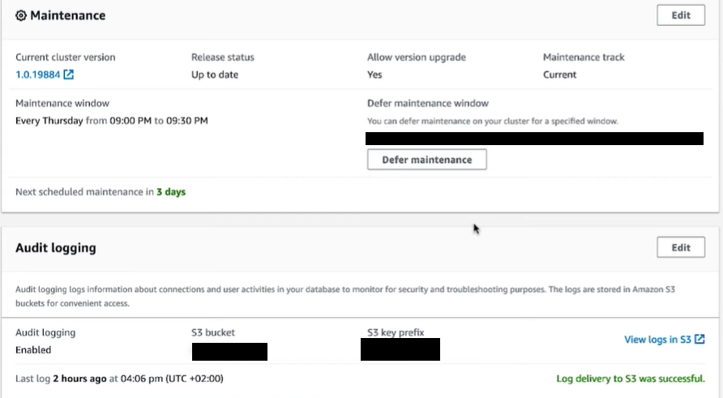Click external link icon next to cluster version
723x398 pixels.
tap(69, 75)
